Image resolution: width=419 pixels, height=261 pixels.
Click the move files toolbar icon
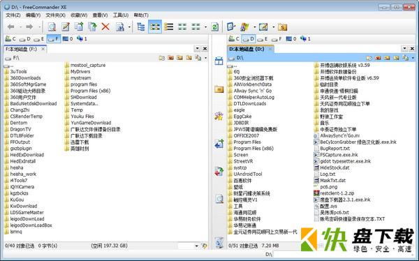click(92, 27)
